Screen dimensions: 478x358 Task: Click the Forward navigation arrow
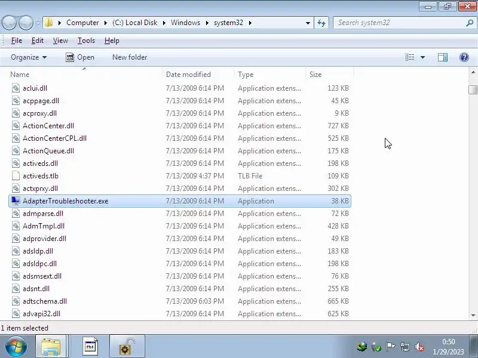26,23
